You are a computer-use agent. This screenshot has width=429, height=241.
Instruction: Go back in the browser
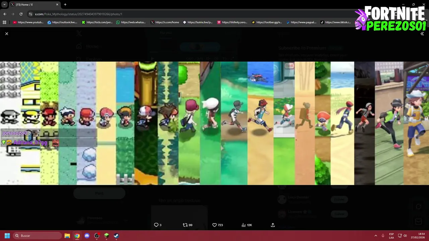5,14
